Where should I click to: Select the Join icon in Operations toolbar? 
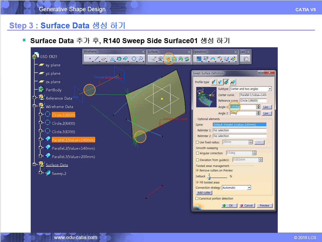pyautogui.click(x=199, y=59)
